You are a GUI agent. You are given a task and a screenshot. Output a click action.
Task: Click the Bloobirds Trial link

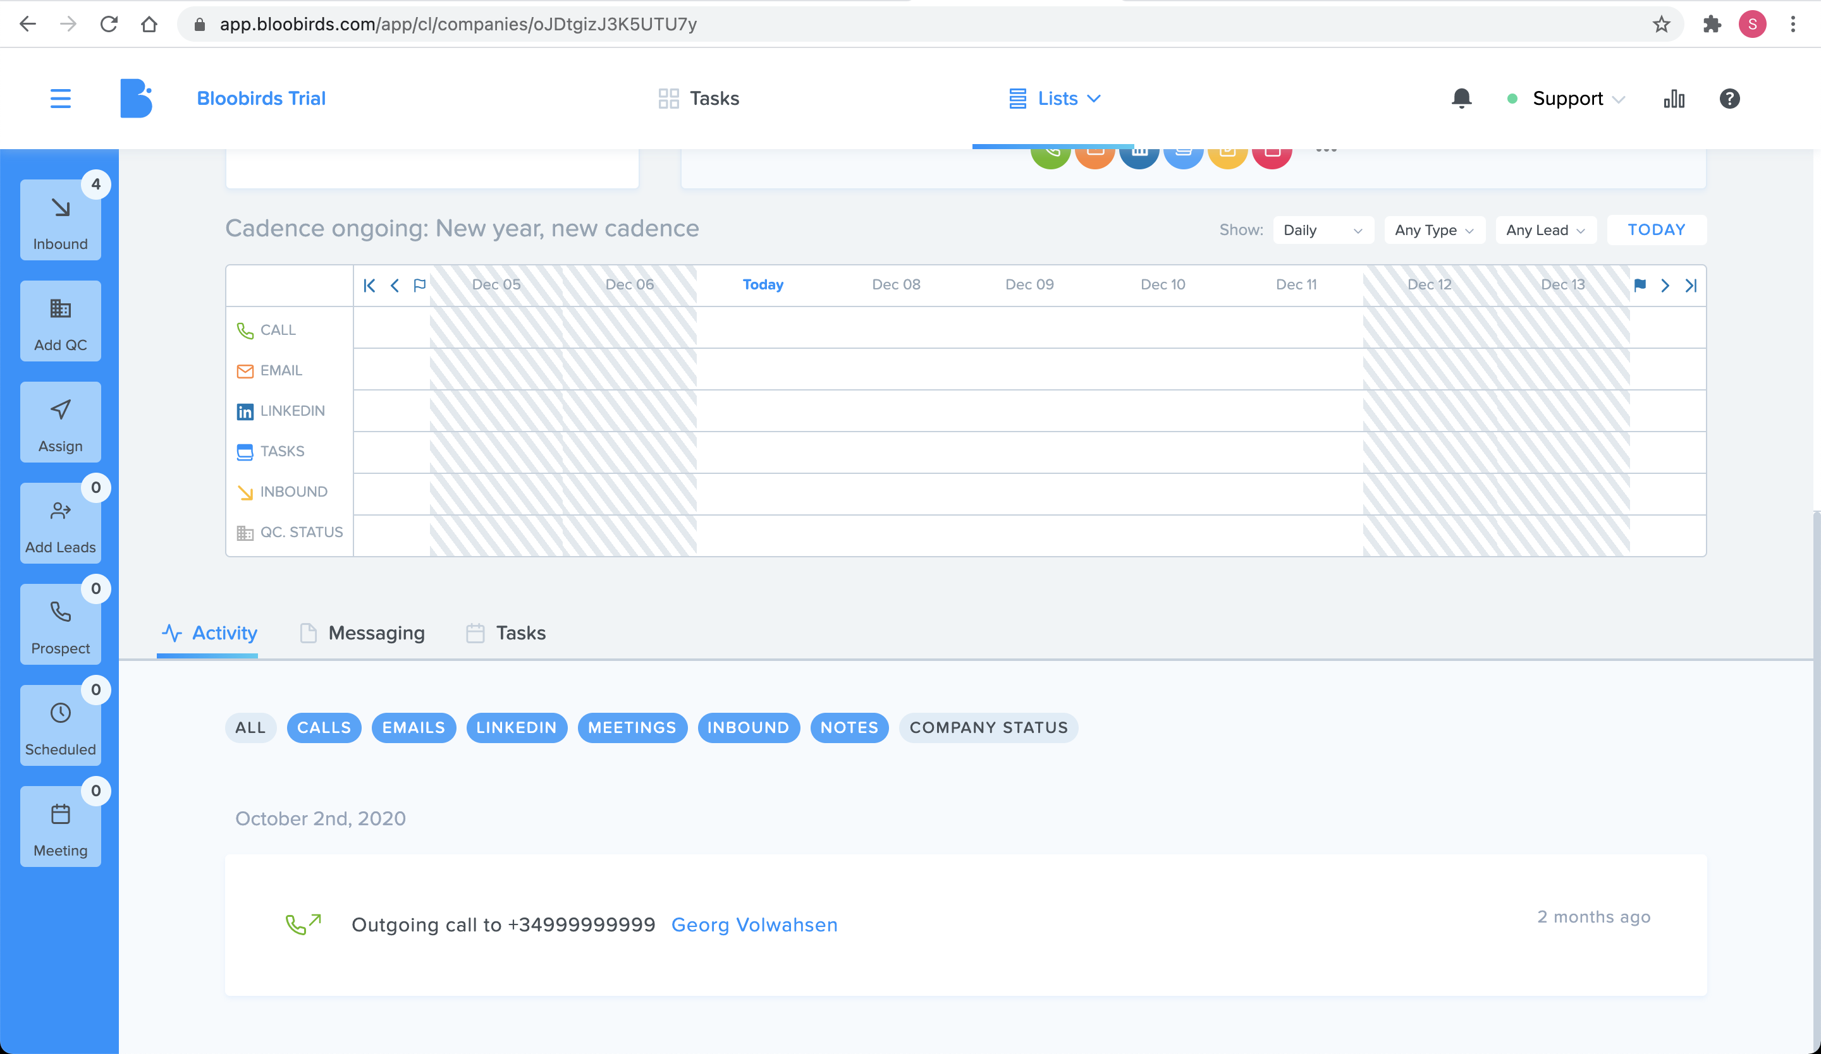pos(262,98)
